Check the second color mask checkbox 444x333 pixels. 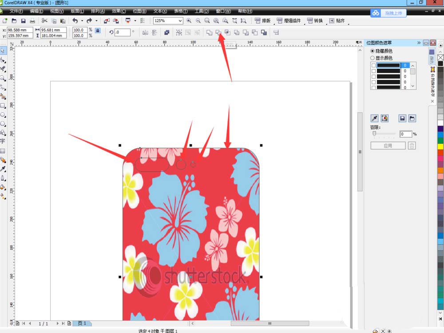373,71
